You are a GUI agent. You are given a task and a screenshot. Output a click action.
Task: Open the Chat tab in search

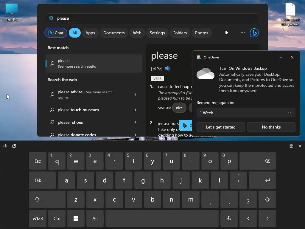pos(56,33)
